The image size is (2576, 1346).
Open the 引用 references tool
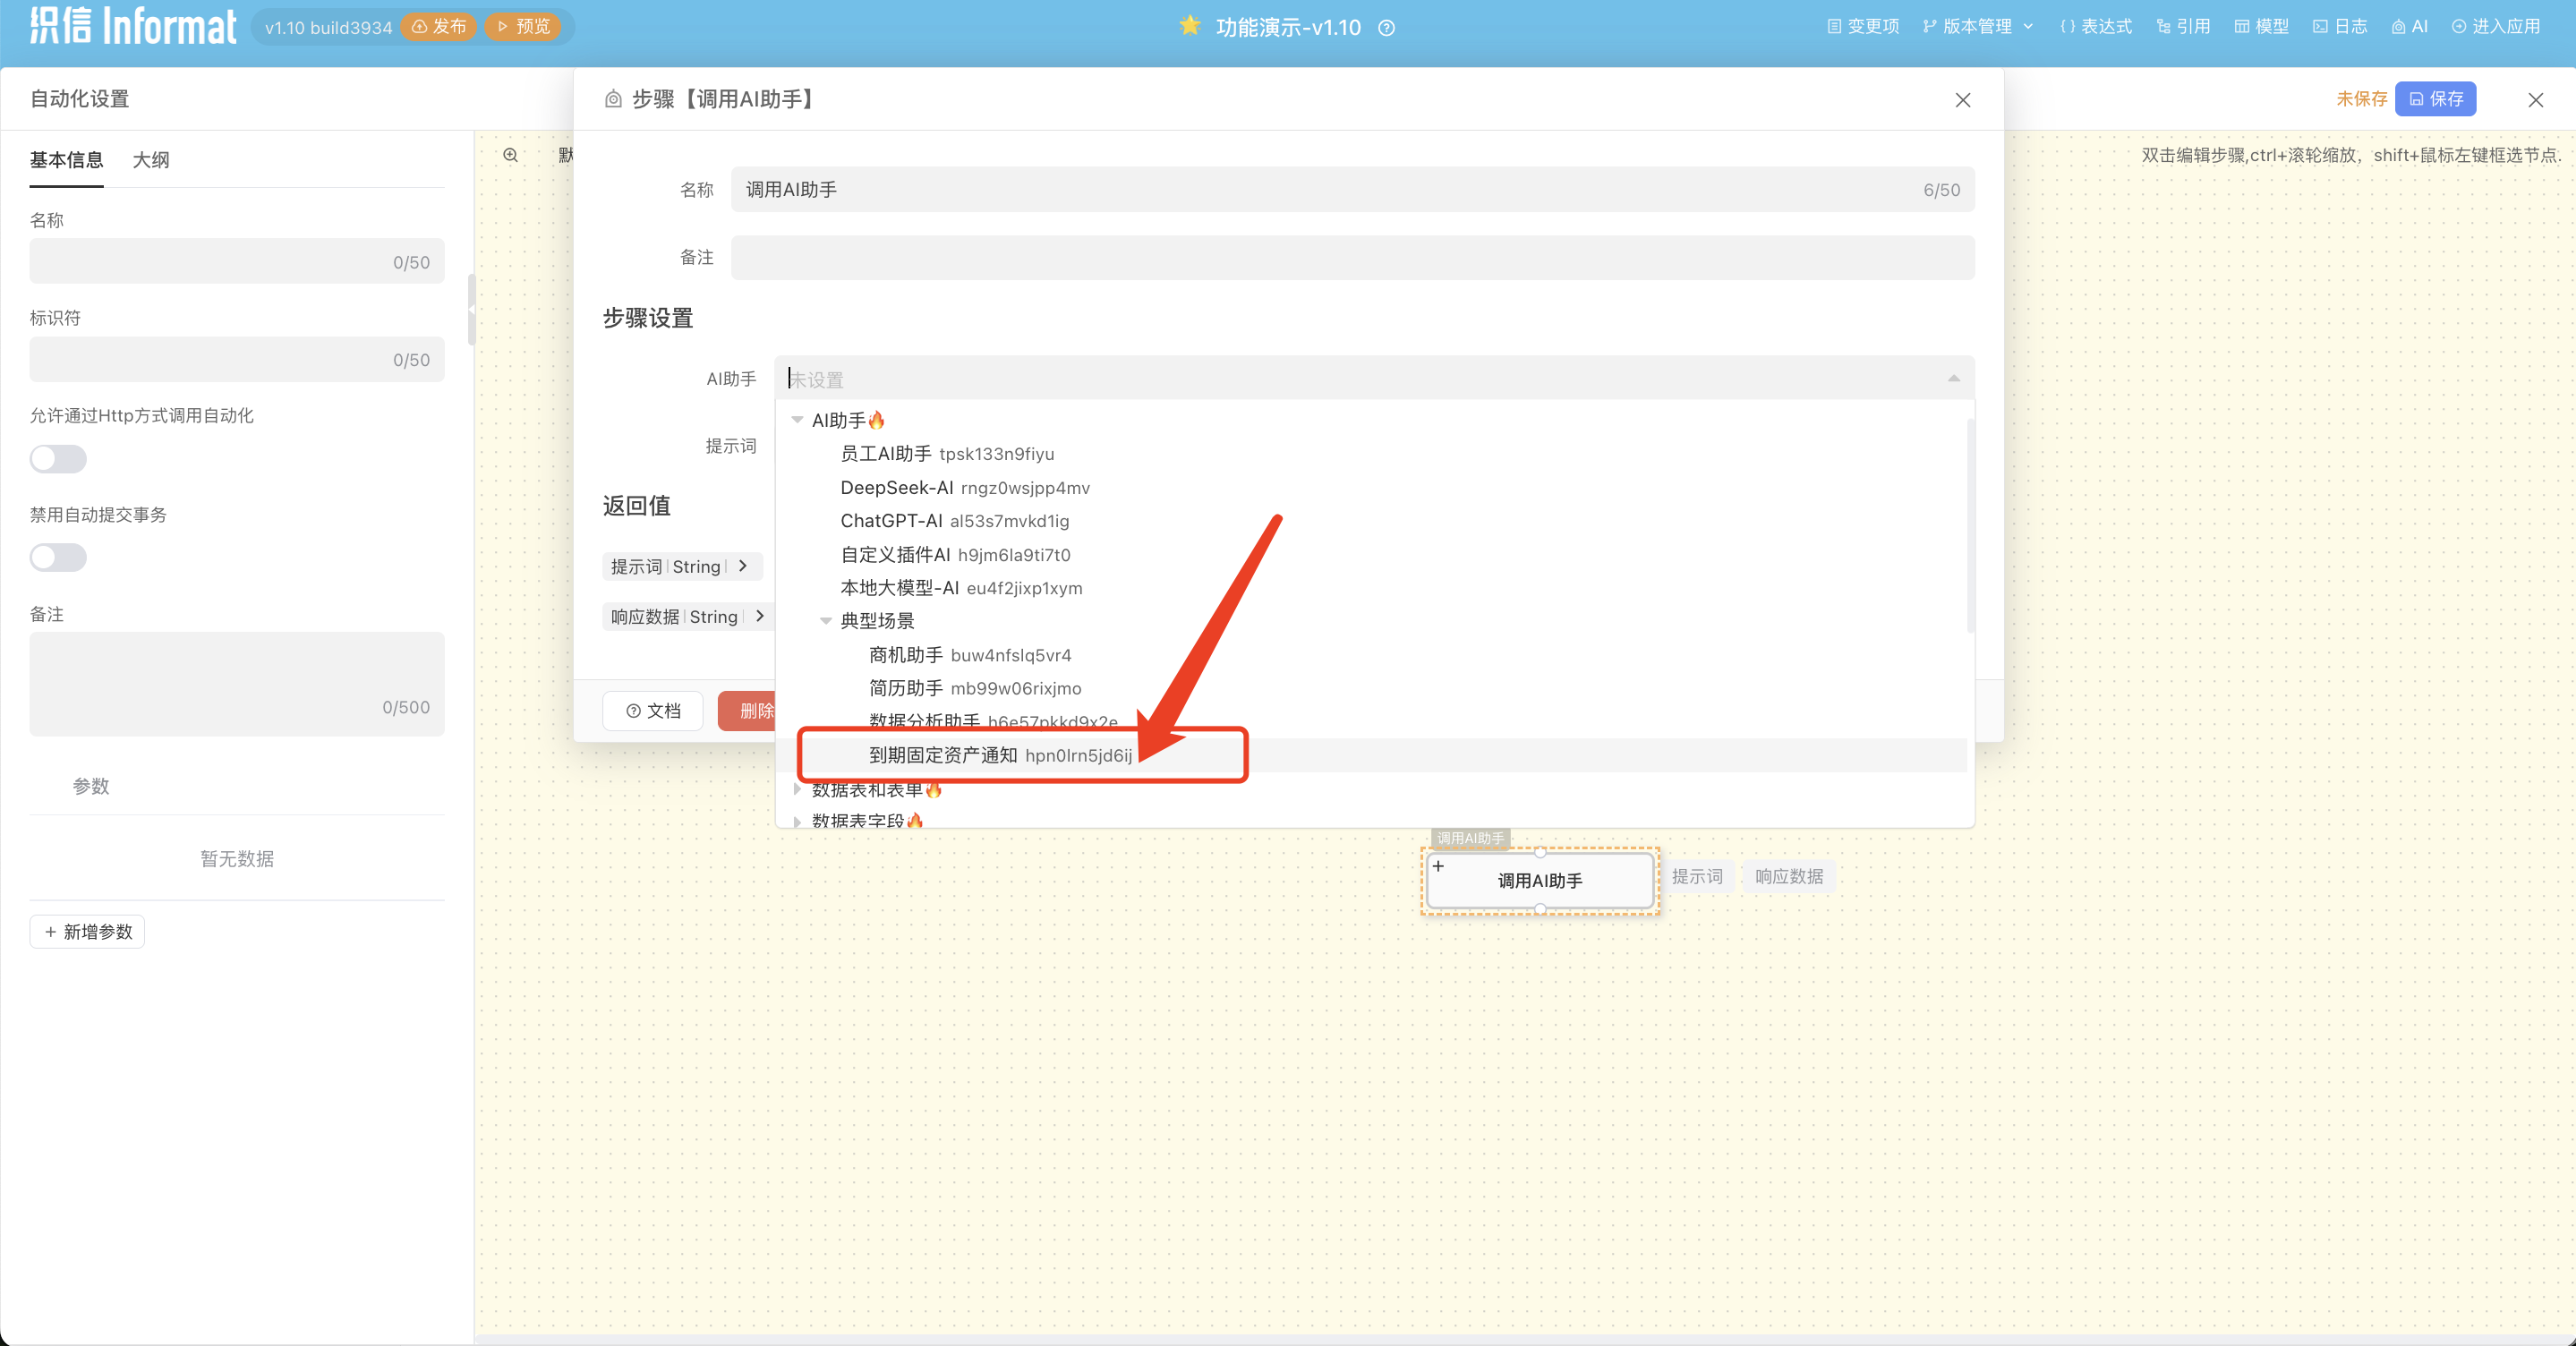click(2183, 27)
